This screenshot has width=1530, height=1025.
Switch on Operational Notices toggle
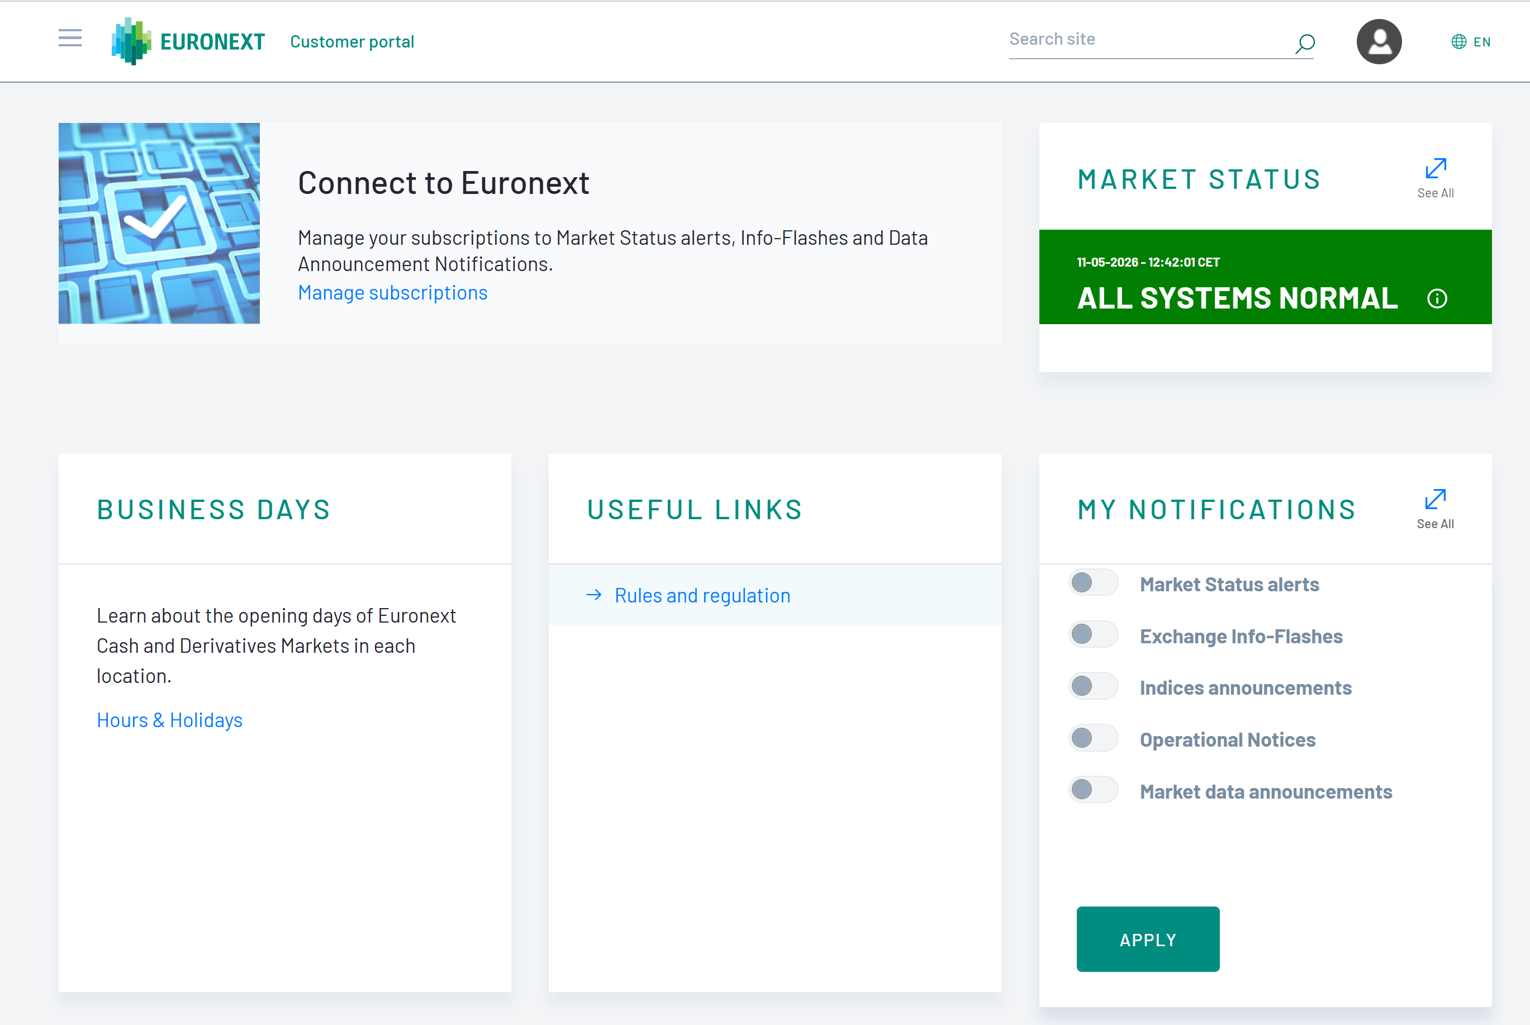point(1093,738)
